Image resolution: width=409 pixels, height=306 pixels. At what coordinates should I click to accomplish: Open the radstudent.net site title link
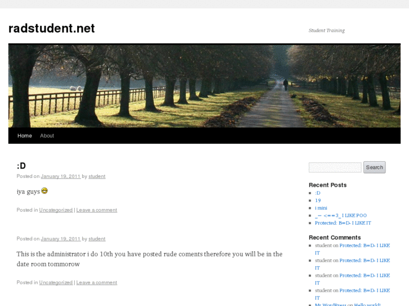pyautogui.click(x=52, y=29)
